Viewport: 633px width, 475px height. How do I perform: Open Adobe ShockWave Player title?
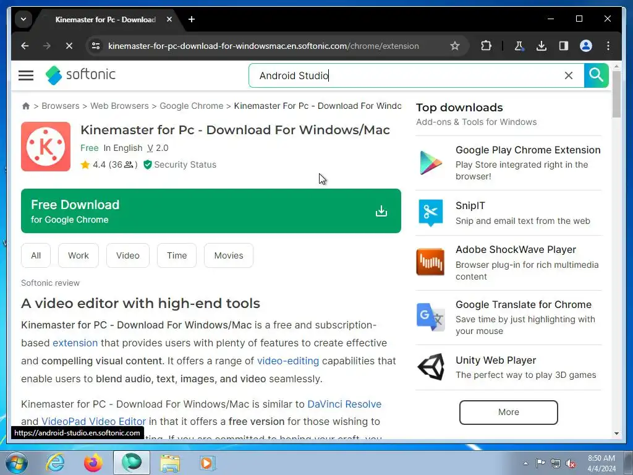[x=516, y=250]
